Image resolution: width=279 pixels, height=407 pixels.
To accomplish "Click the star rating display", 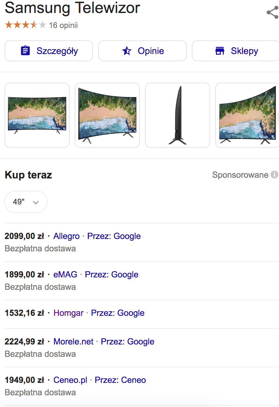I will 25,25.
